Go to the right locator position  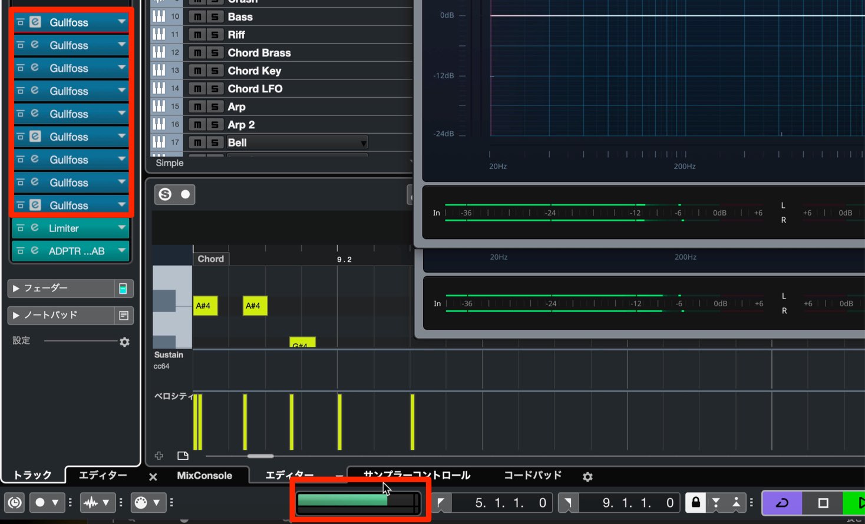[568, 502]
